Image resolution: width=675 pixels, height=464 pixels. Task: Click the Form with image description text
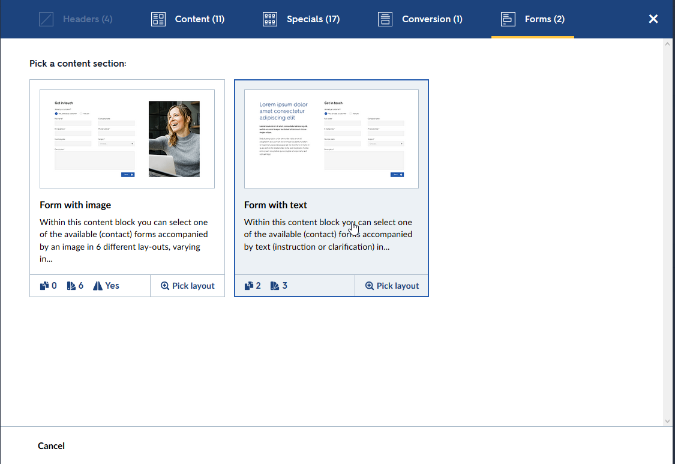point(124,240)
